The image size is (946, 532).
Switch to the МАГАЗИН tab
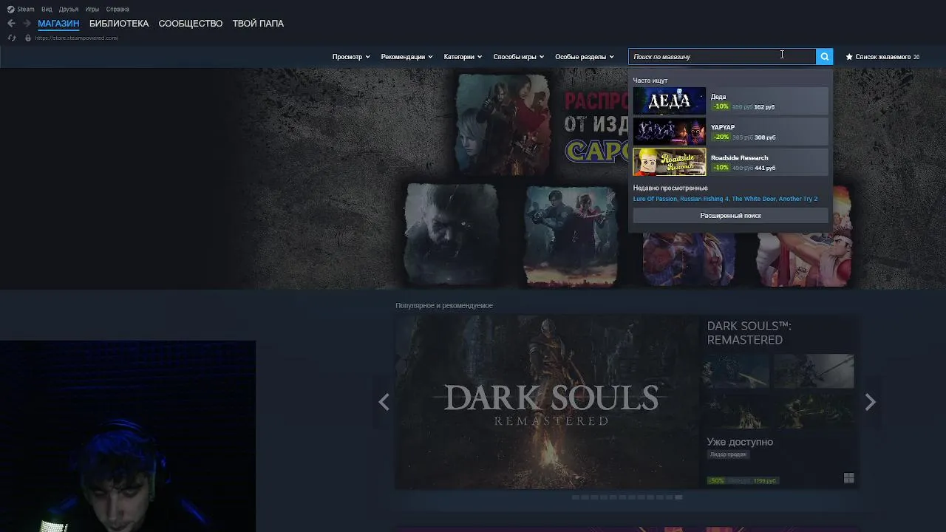coord(58,23)
